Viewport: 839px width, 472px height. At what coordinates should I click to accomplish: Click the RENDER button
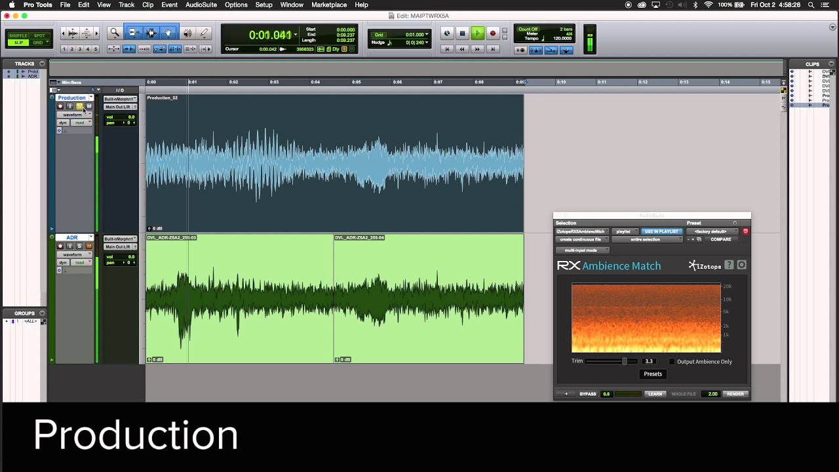coord(735,394)
